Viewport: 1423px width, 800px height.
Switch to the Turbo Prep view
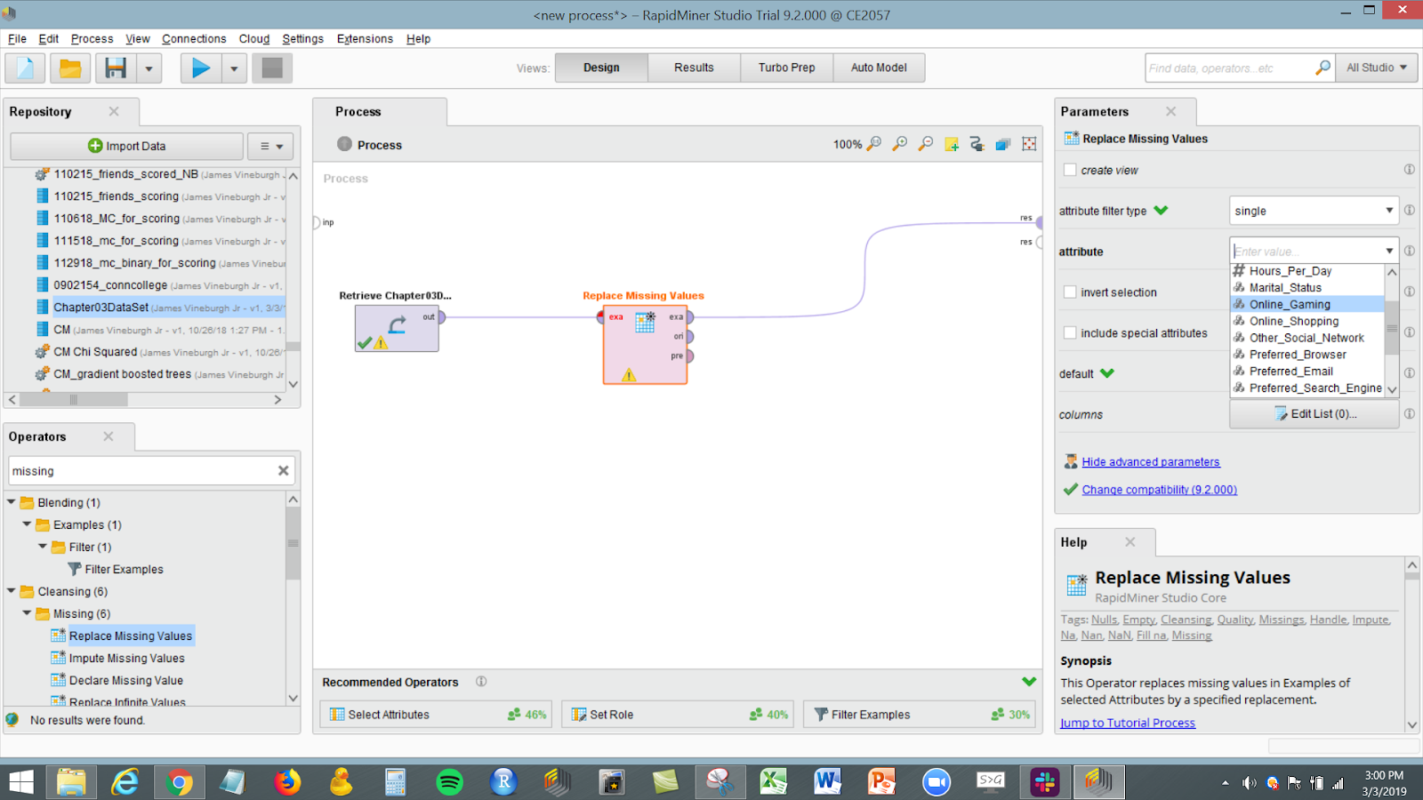pyautogui.click(x=786, y=68)
